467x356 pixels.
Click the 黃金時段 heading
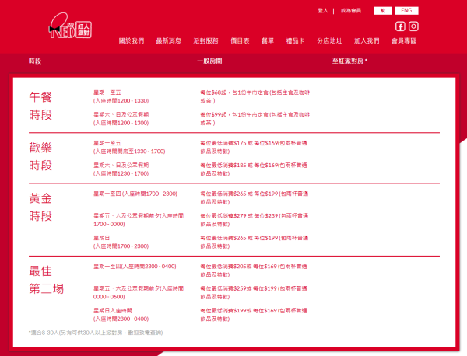(x=40, y=207)
